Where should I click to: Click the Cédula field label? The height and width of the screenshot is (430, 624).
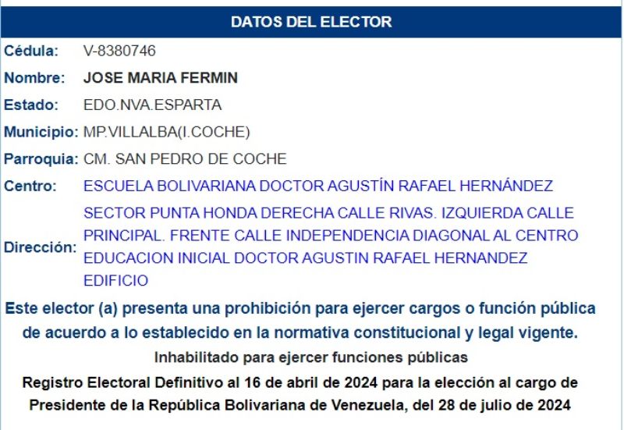(31, 51)
